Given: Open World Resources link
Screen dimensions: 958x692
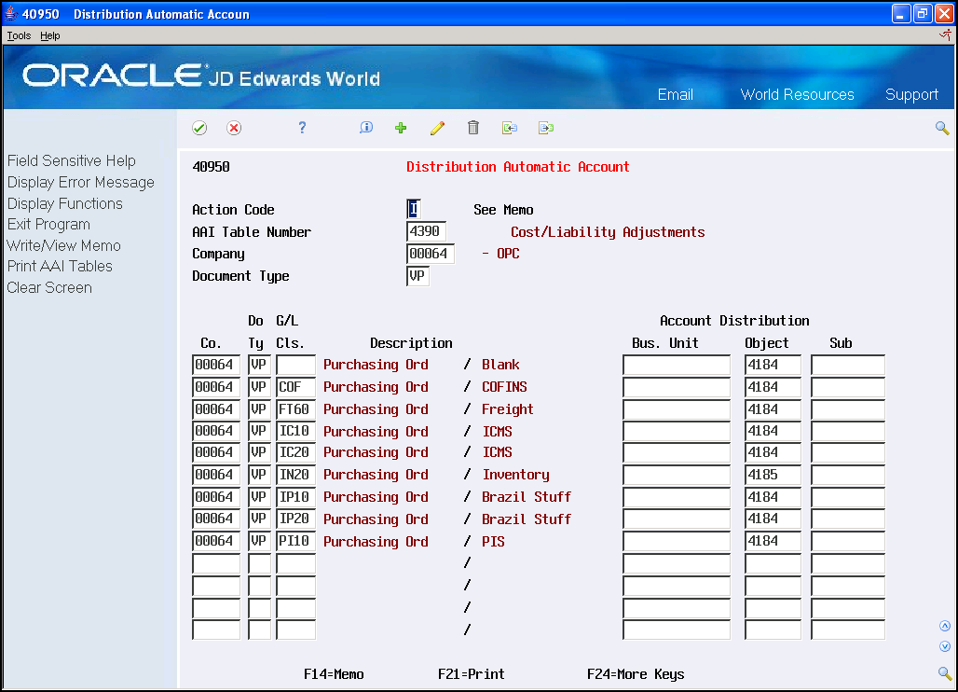Looking at the screenshot, I should point(797,95).
